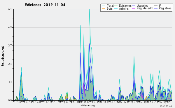Open the wikiscan.org credit below chart
The image size is (175, 108).
coord(87,105)
